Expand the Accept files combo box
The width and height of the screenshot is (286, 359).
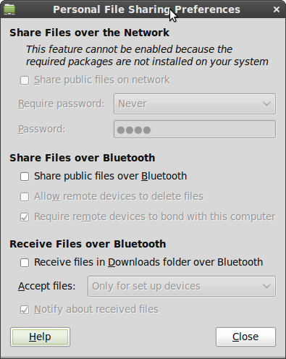click(x=182, y=287)
